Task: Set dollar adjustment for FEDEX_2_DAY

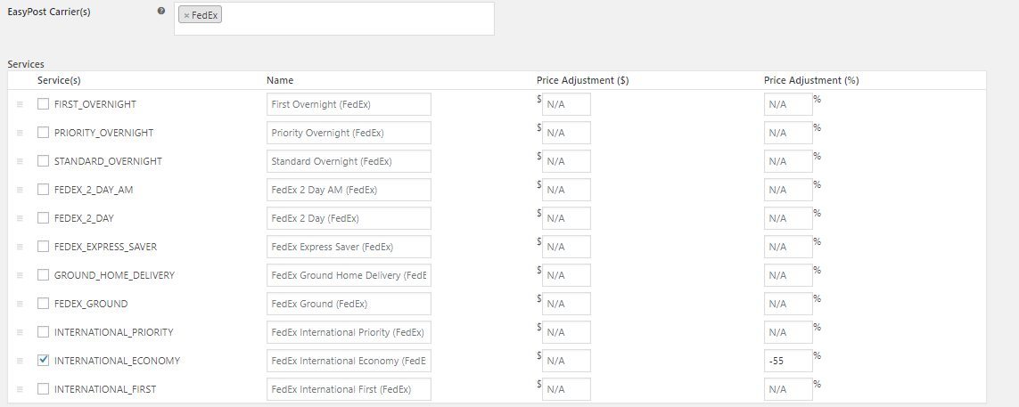Action: click(x=567, y=218)
